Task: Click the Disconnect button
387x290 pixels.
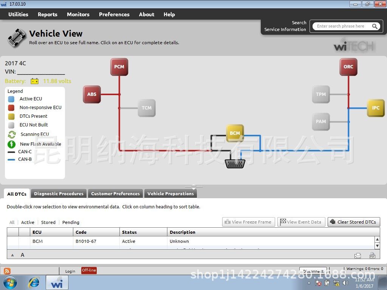Action: [313, 271]
